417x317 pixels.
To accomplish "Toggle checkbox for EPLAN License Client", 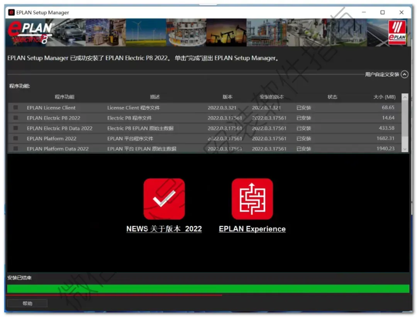I will pos(16,108).
